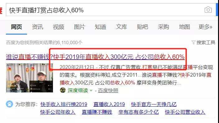Click suggestion 直播赚不赚钱

(x=97, y=112)
